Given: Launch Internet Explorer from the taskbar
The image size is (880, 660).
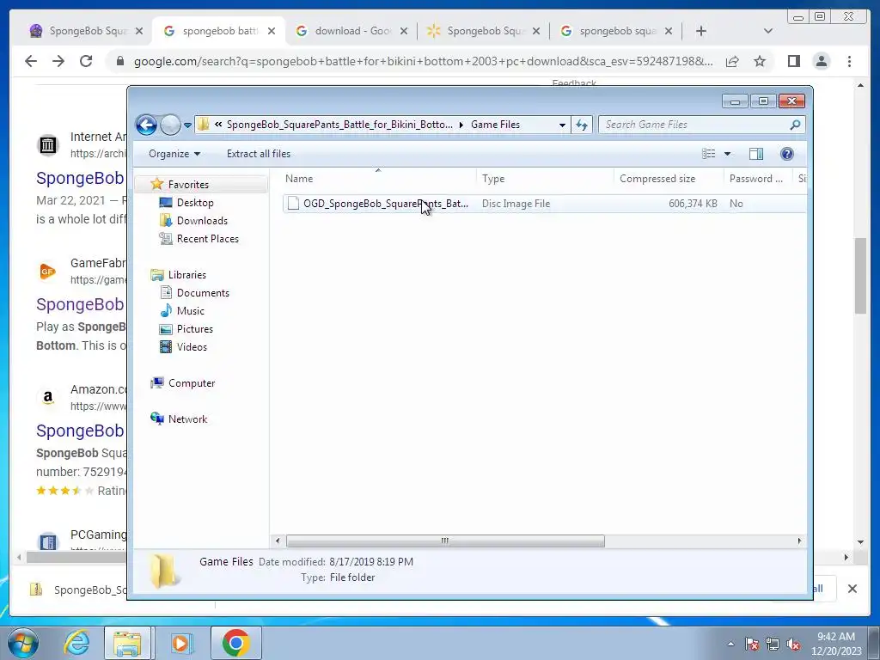Looking at the screenshot, I should [x=76, y=643].
